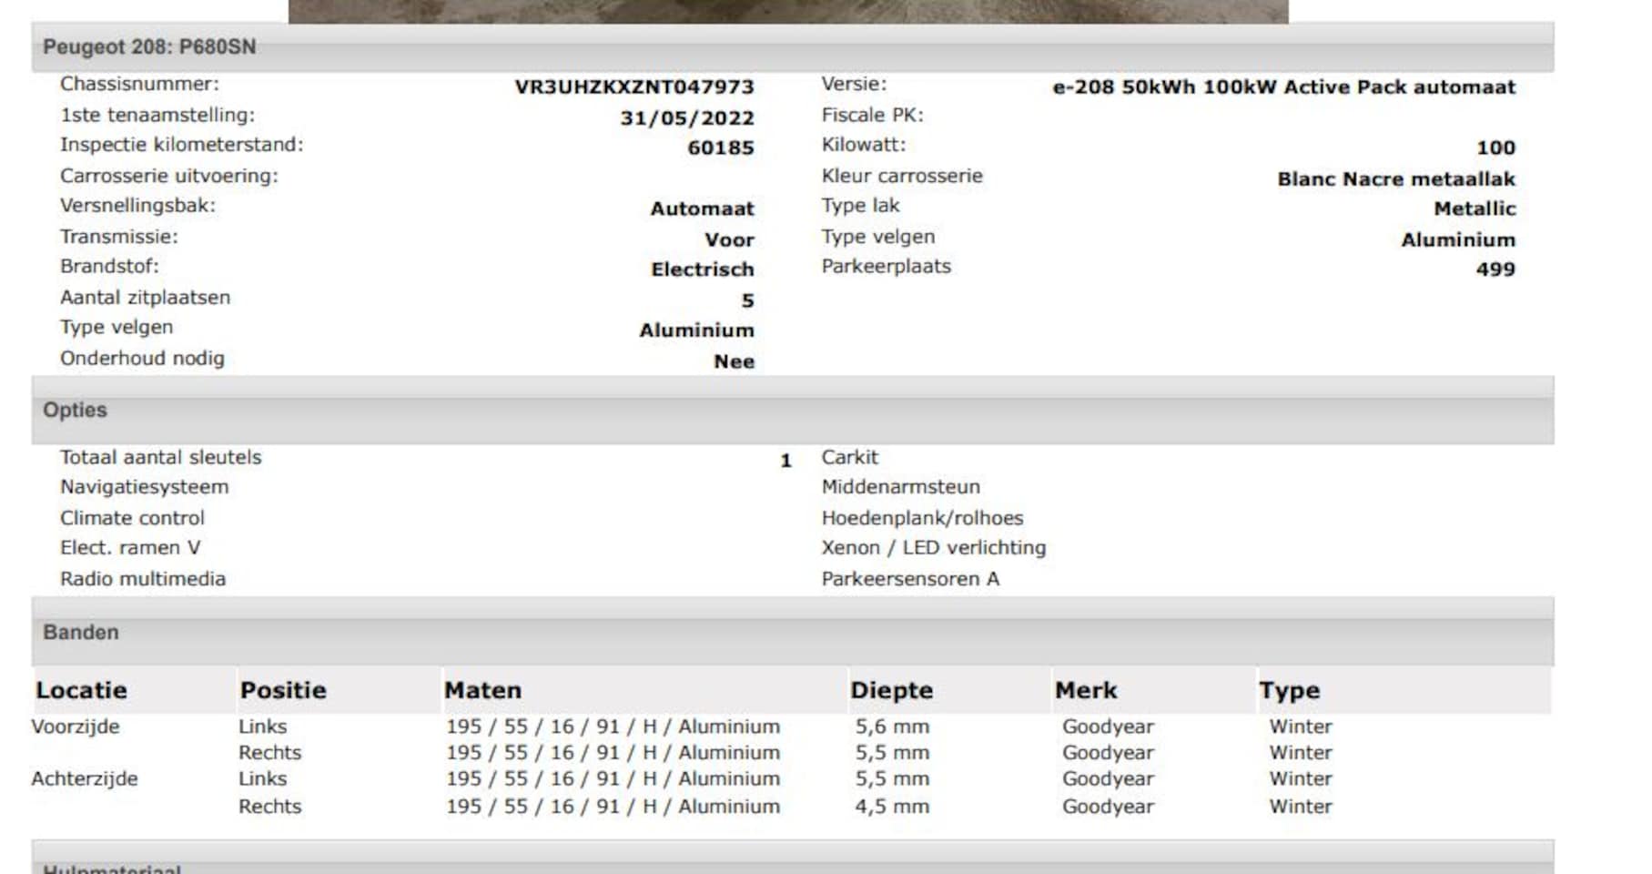Click the Inspectie kilometerstand label
Viewport: 1652px width, 874px height.
pyautogui.click(x=182, y=145)
